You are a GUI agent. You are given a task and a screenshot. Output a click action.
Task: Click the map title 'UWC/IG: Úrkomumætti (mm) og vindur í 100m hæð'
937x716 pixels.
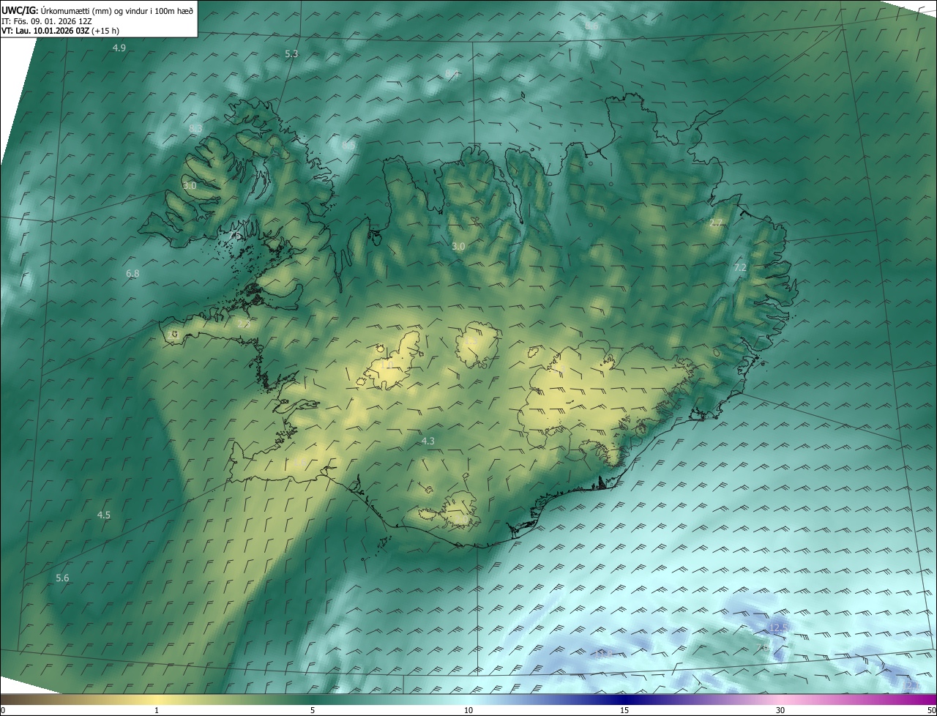pos(97,10)
